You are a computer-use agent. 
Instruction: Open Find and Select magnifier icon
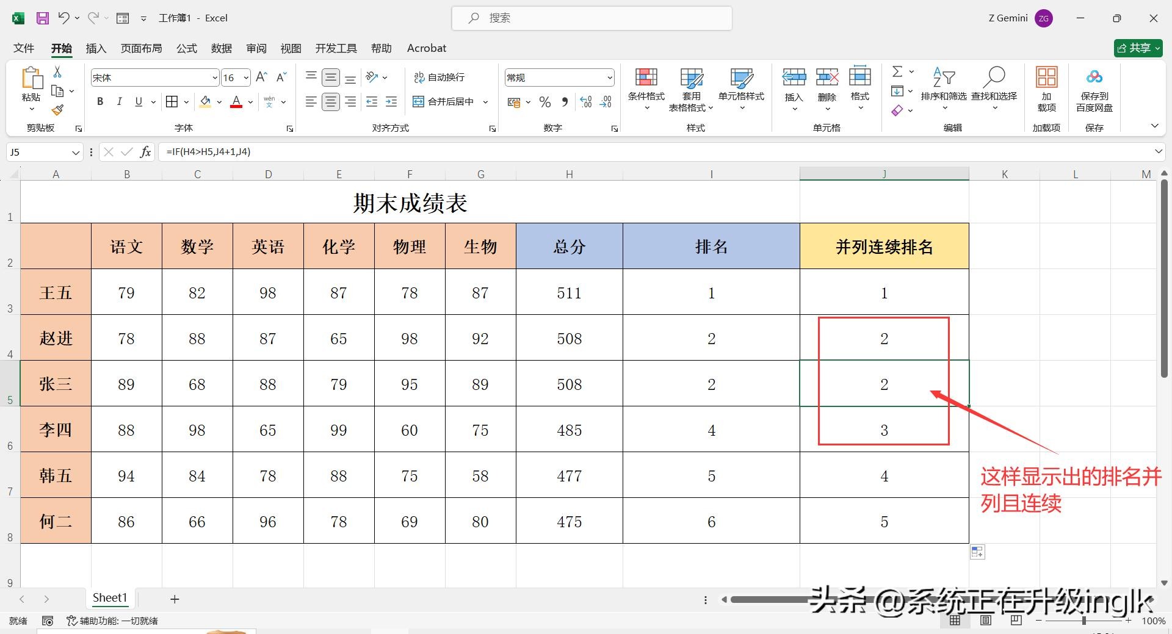pyautogui.click(x=994, y=78)
